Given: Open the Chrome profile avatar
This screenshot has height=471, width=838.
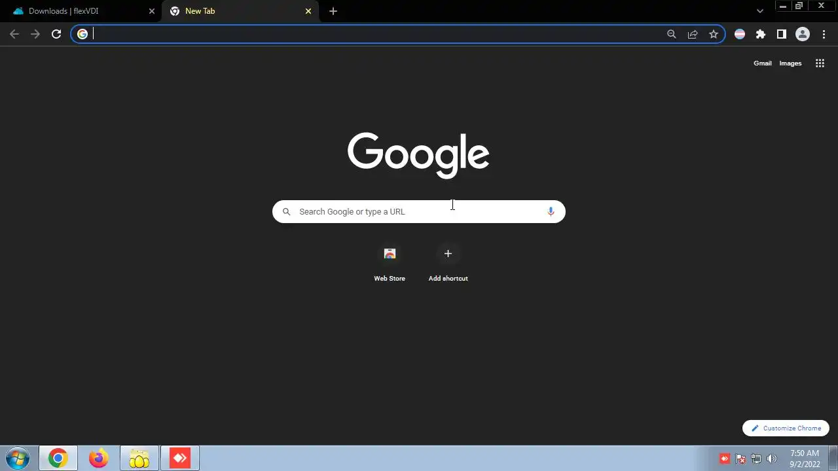Looking at the screenshot, I should click(803, 34).
